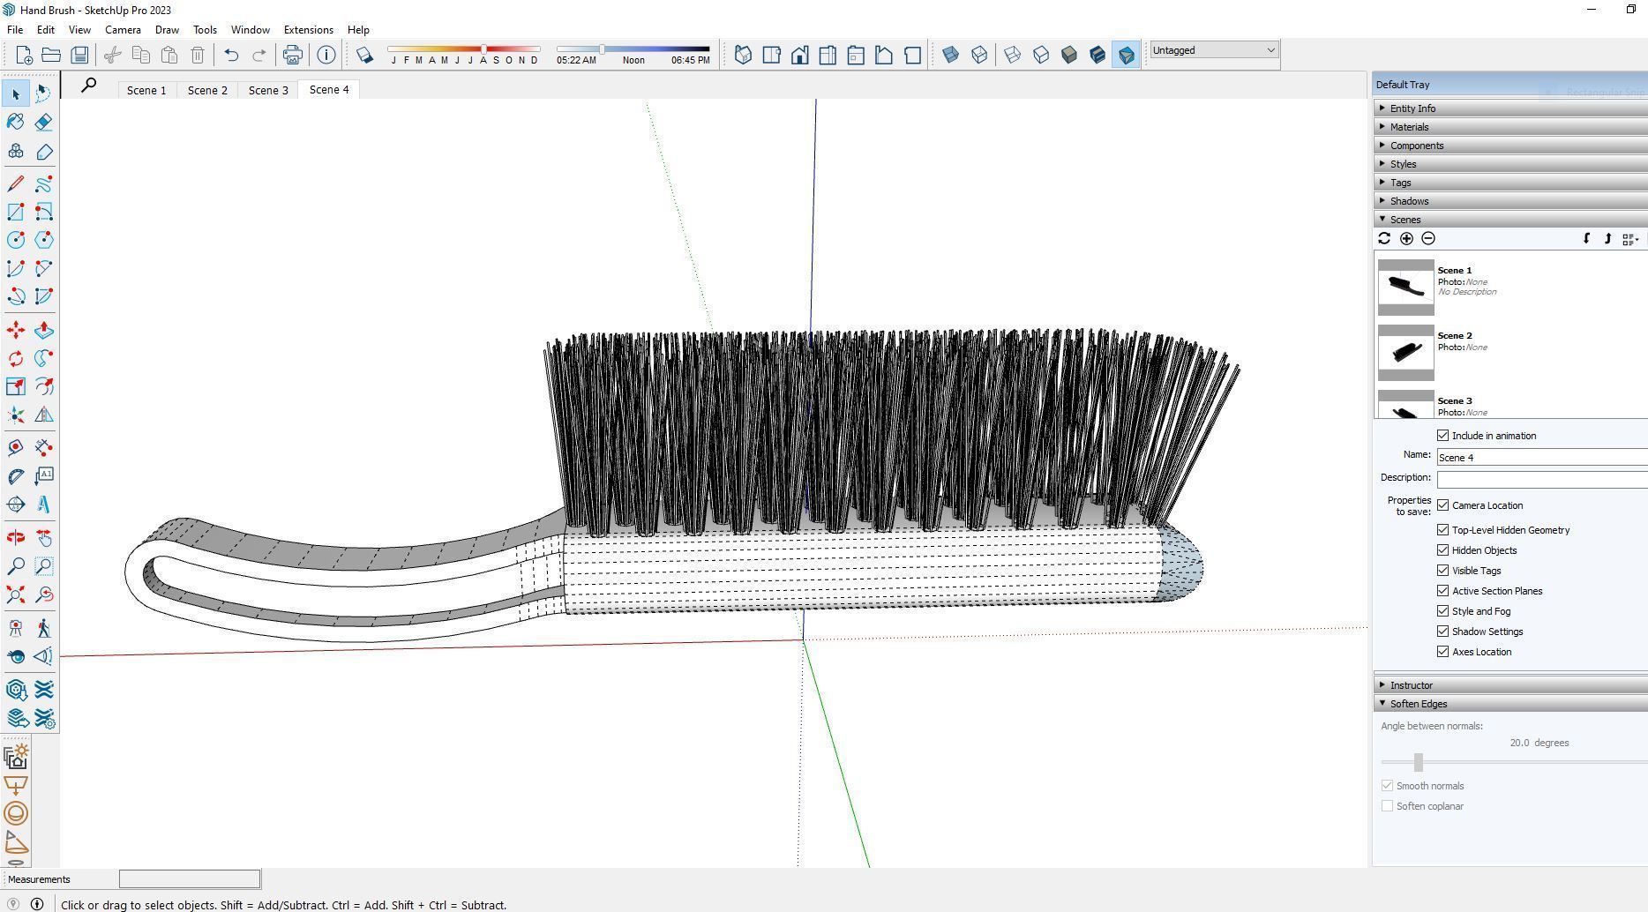This screenshot has width=1648, height=912.
Task: Open the Camera menu
Action: click(x=123, y=30)
